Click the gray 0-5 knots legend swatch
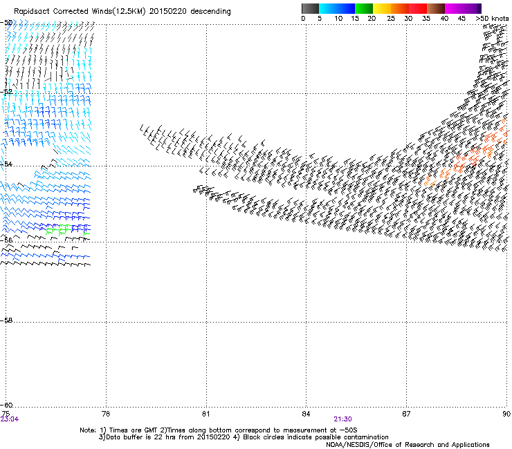512x449 pixels. pyautogui.click(x=310, y=8)
